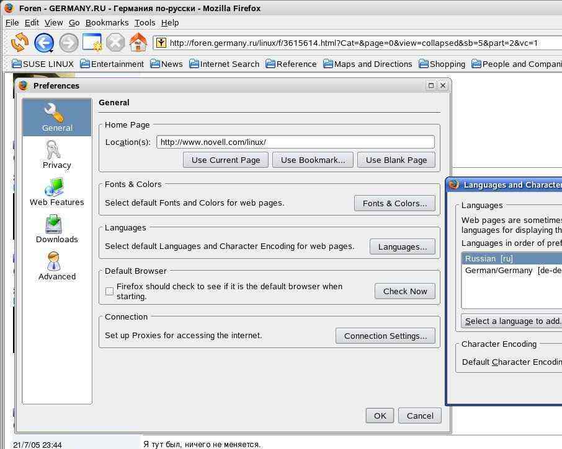Open the Internet Search bookmarks folder
Screen dimensions: 562x449
(x=224, y=64)
